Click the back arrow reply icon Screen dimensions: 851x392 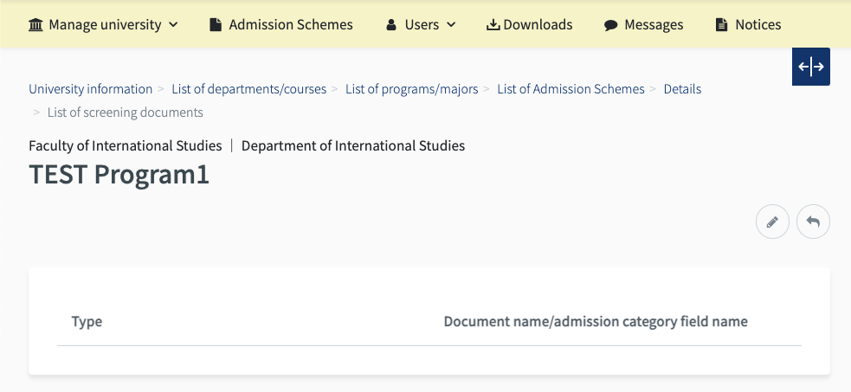click(813, 222)
